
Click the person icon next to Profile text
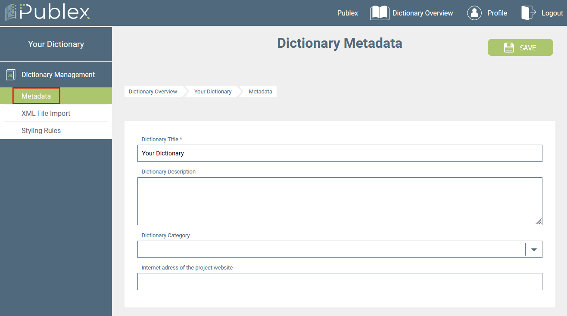(474, 13)
